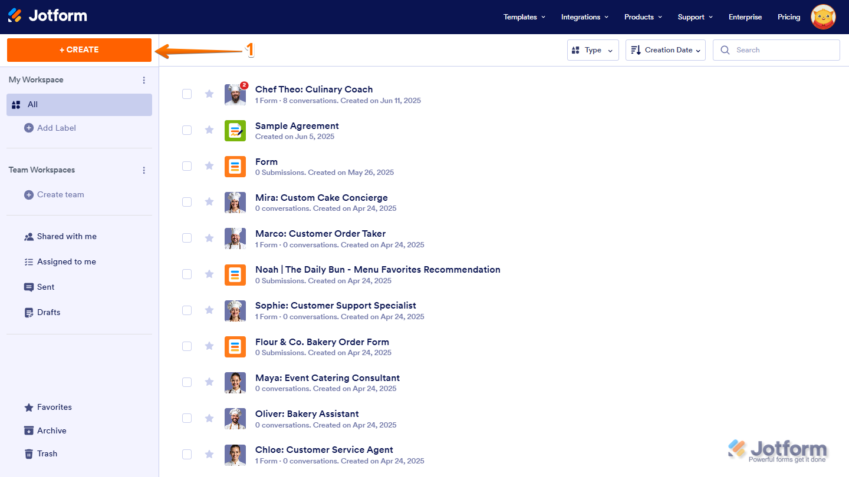The image size is (849, 477).
Task: Star the Sample Agreement item
Action: click(209, 130)
